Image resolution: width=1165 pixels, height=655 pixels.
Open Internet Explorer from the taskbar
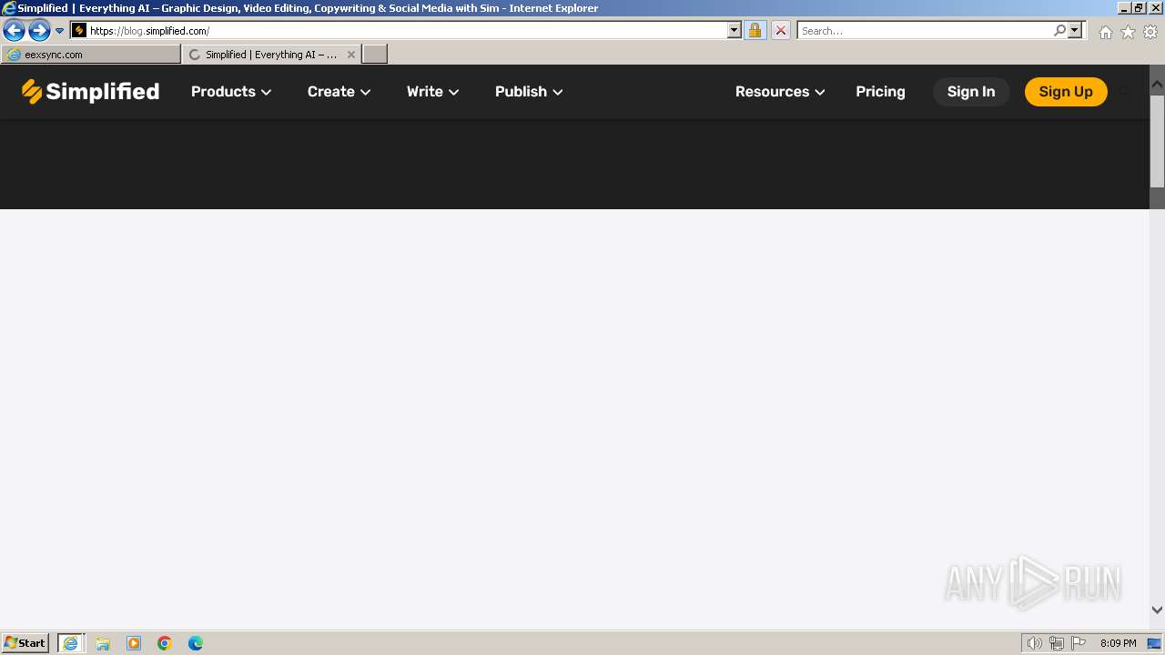71,643
